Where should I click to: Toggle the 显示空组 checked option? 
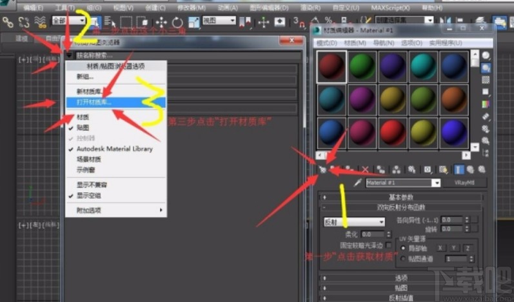[88, 196]
